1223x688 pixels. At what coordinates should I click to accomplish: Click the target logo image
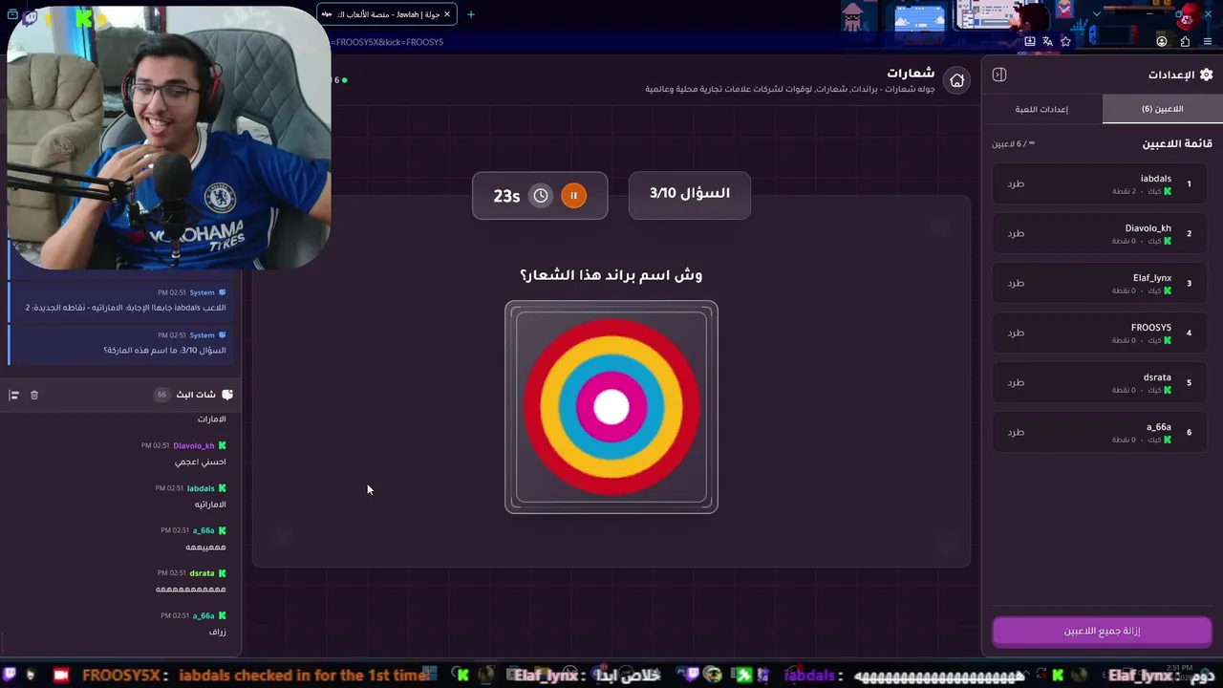(611, 407)
